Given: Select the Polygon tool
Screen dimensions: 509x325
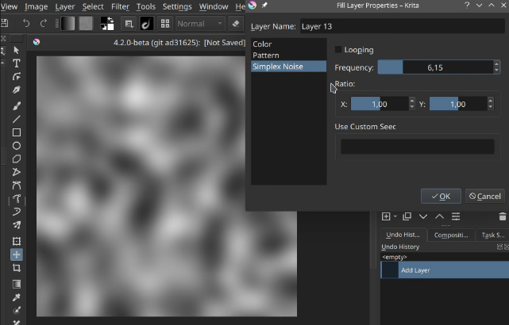Looking at the screenshot, I should point(17,159).
